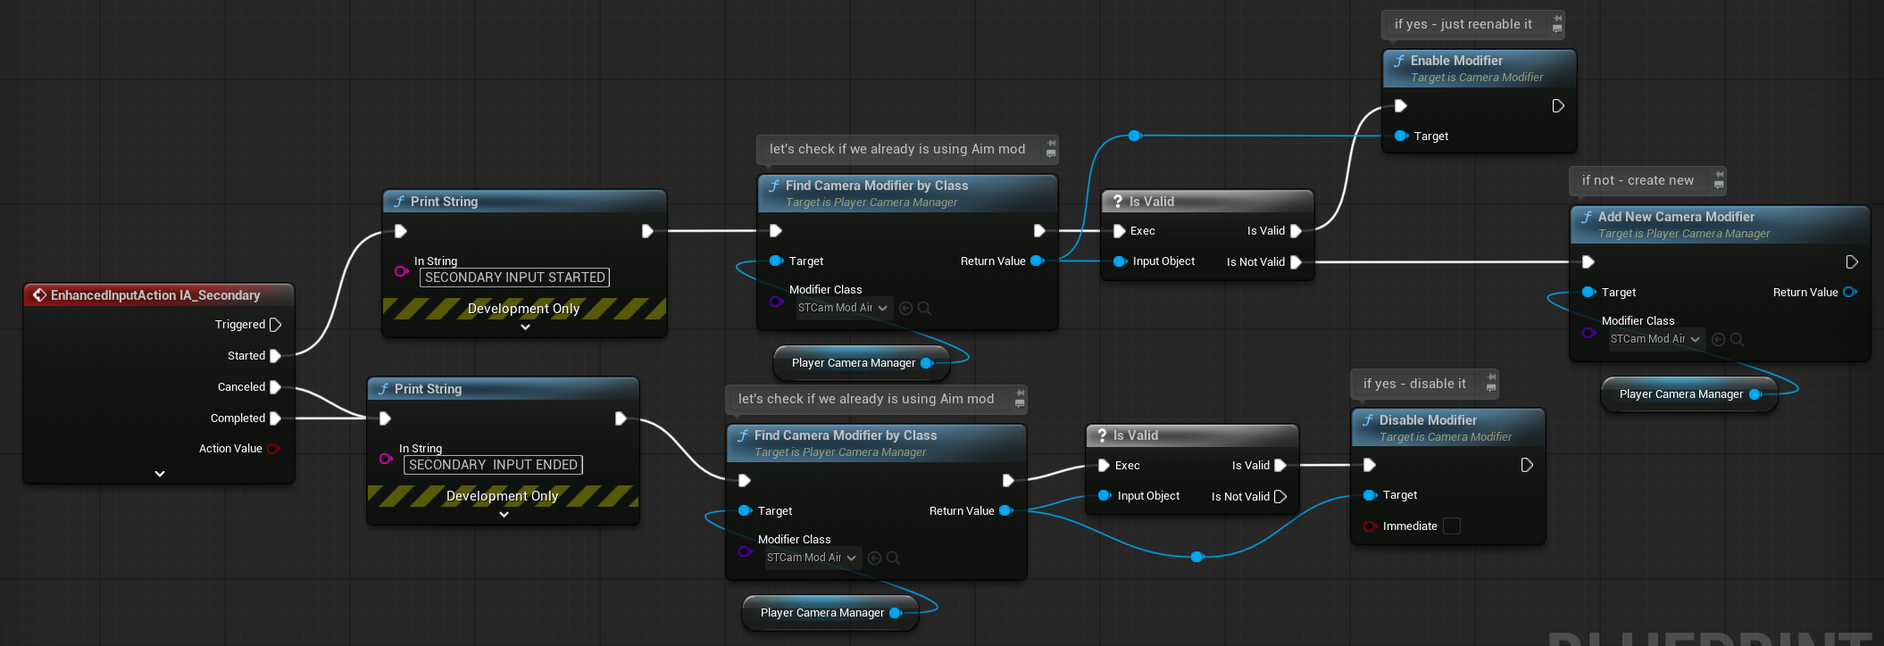Click Disable Modifier's exec output pin
Viewport: 1884px width, 646px height.
pos(1527,465)
